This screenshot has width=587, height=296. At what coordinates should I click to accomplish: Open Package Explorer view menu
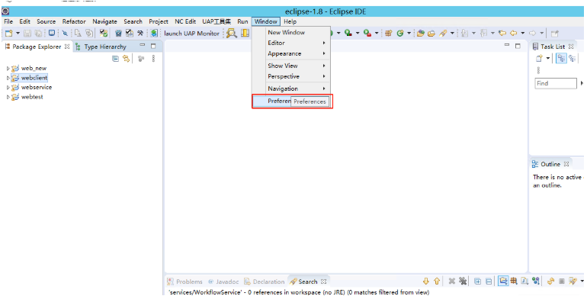[x=153, y=59]
